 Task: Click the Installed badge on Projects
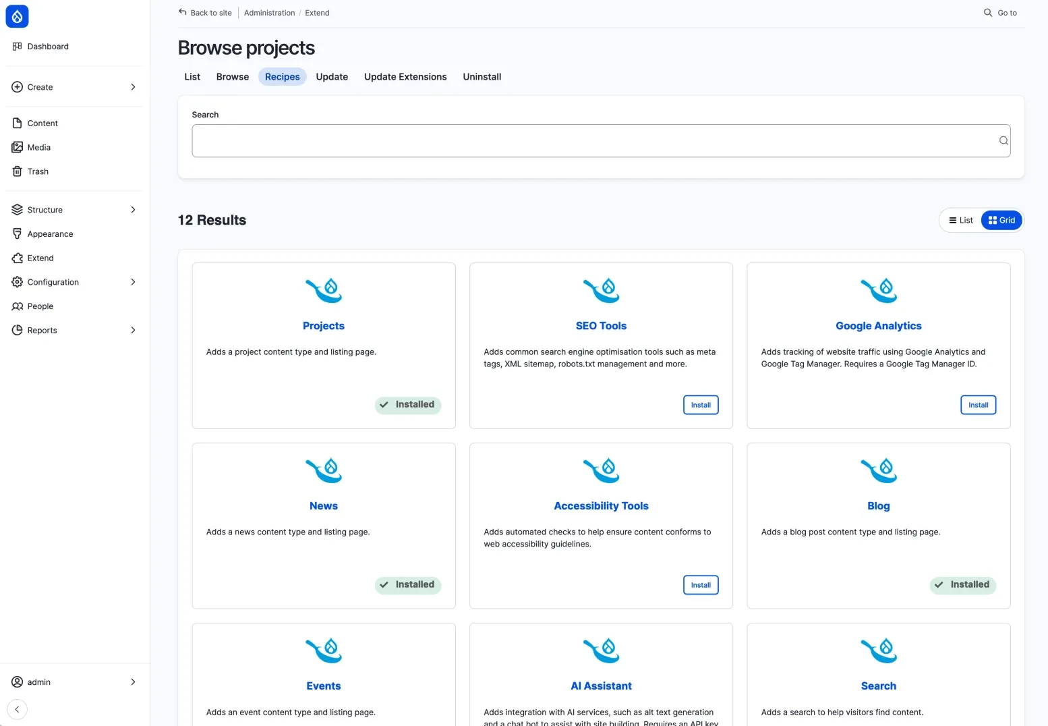pyautogui.click(x=408, y=405)
